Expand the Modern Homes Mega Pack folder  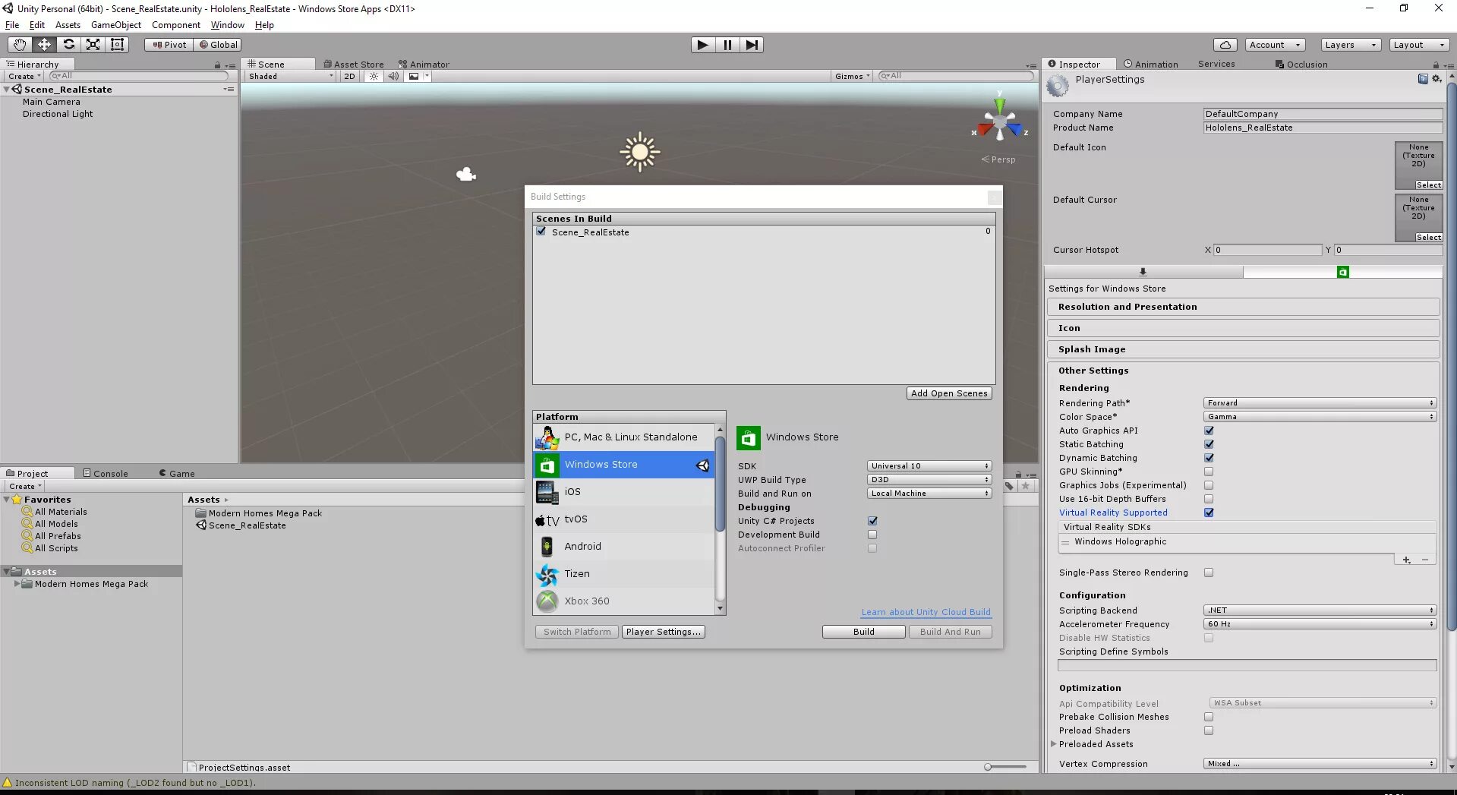(17, 584)
